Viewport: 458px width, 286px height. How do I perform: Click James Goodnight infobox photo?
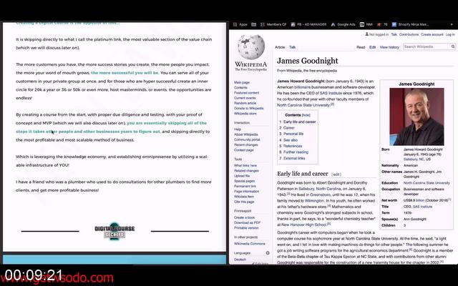pyautogui.click(x=416, y=117)
